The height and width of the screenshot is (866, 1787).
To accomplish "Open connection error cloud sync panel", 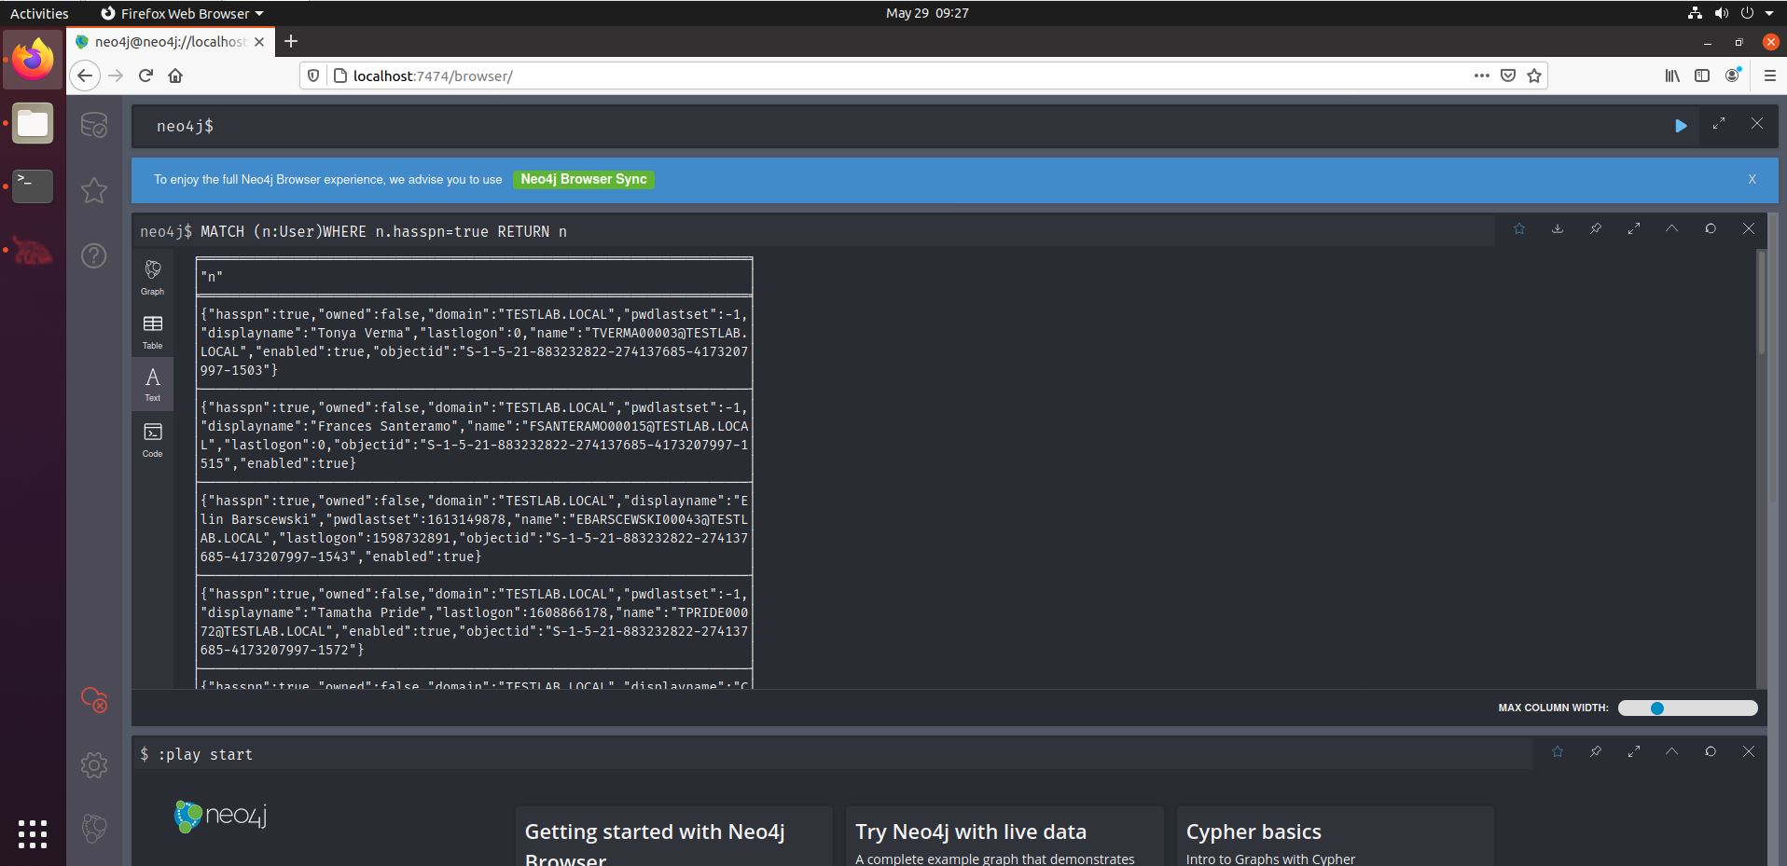I will point(94,700).
